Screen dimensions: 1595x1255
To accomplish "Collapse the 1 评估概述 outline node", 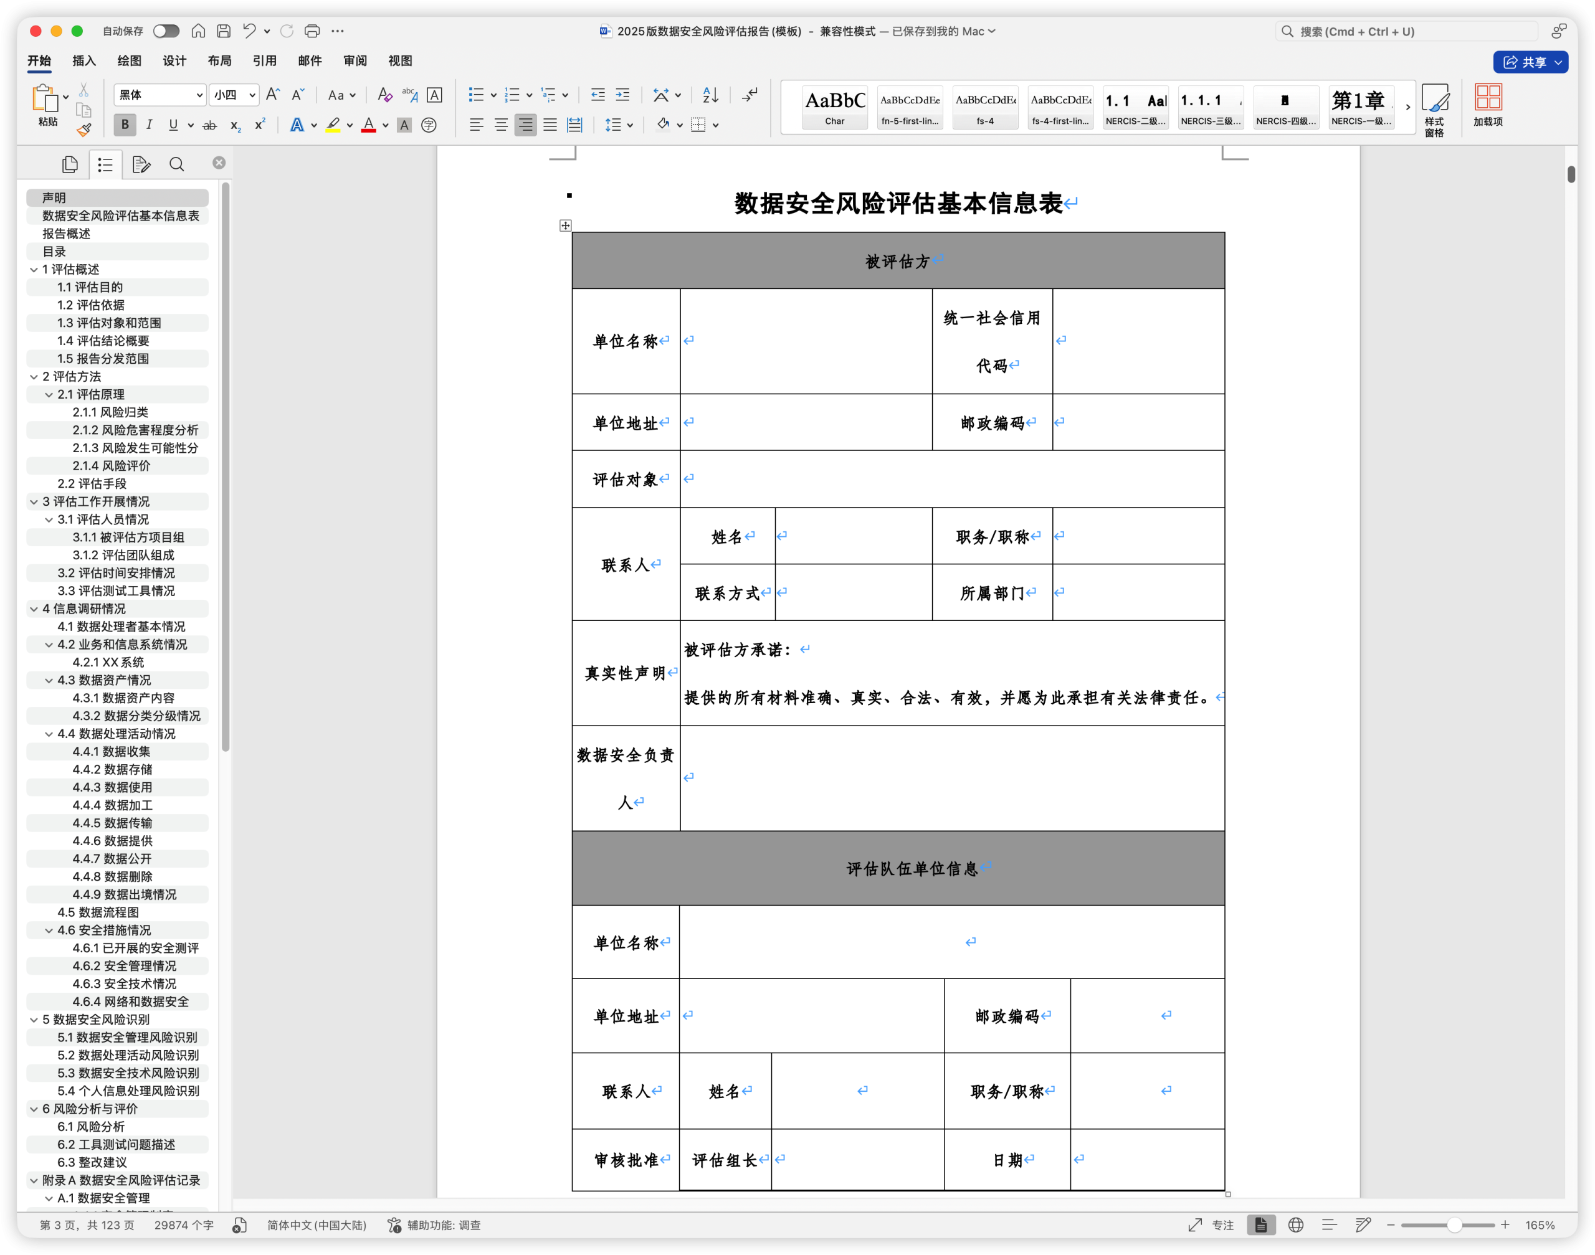I will [34, 270].
